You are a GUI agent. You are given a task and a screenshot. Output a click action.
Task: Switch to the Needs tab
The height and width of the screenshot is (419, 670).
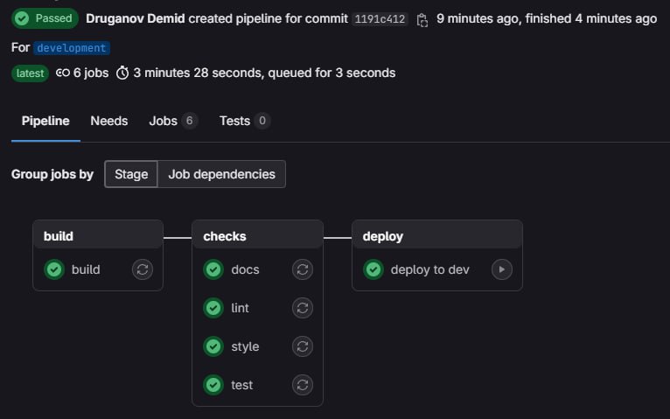coord(109,121)
